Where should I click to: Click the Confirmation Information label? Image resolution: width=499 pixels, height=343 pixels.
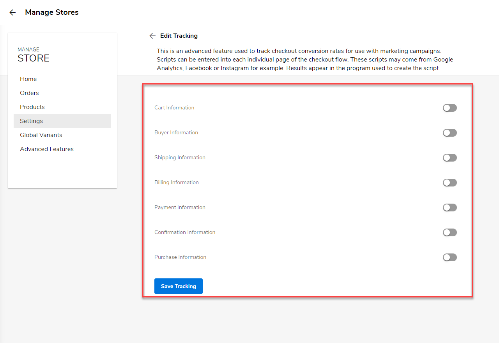coord(185,232)
